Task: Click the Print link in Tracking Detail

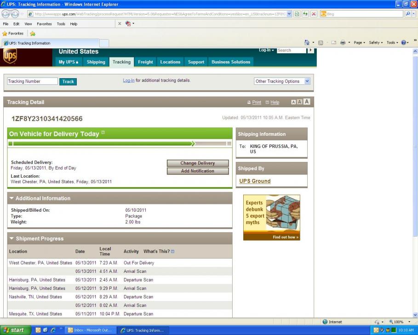Action: click(257, 102)
